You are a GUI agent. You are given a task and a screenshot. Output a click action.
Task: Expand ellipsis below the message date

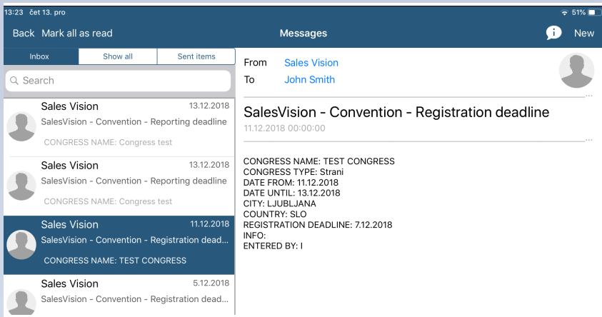588,140
